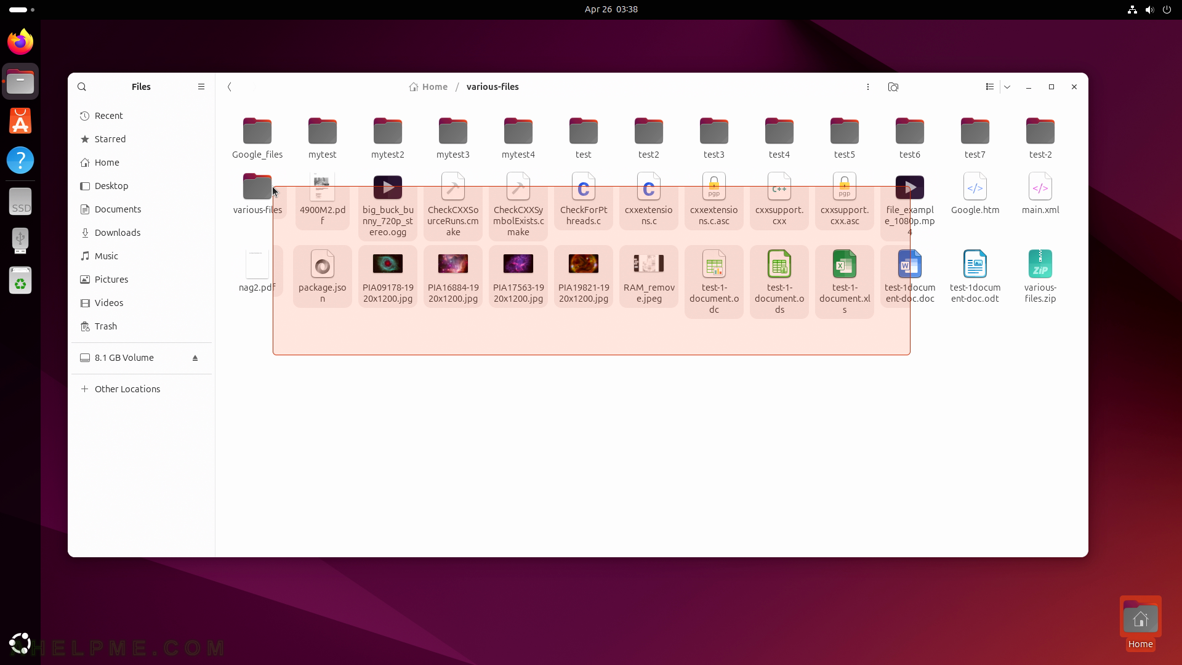Open Music in the sidebar
Viewport: 1182px width, 665px height.
142,256
